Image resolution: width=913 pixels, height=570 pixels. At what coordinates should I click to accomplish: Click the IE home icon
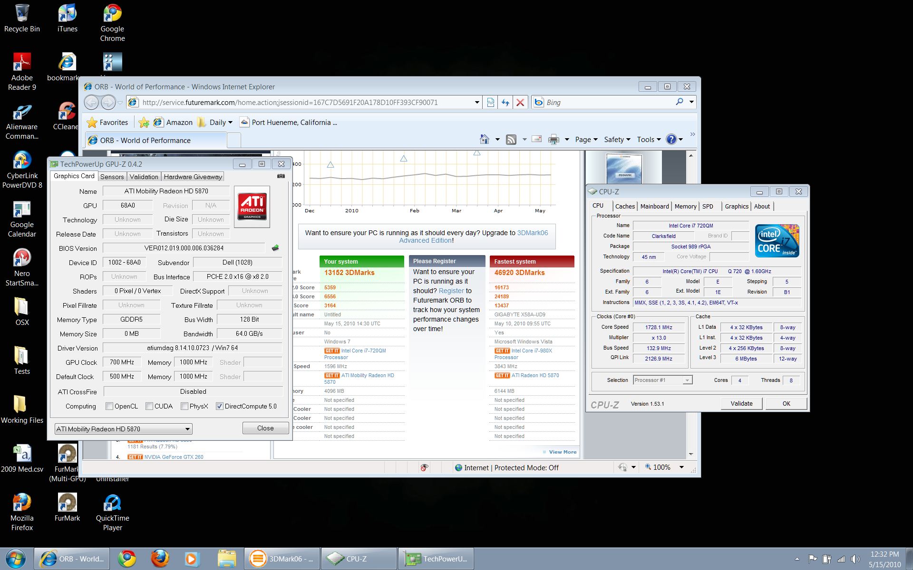pyautogui.click(x=485, y=139)
